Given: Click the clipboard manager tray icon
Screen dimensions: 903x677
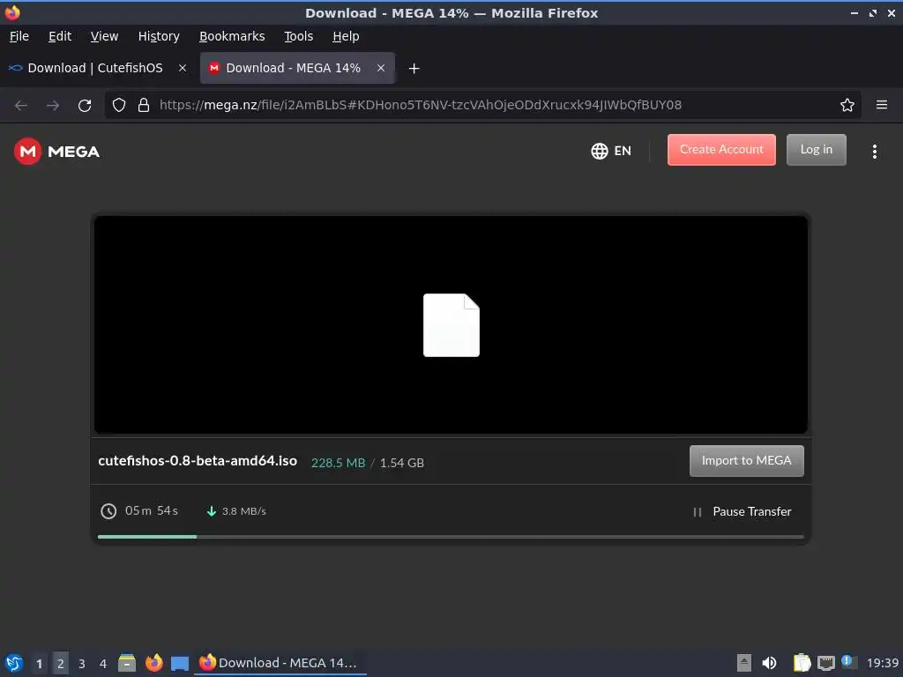Looking at the screenshot, I should [x=802, y=663].
